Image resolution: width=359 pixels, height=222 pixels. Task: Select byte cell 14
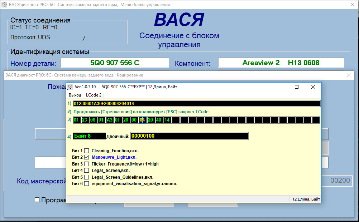coord(167,120)
